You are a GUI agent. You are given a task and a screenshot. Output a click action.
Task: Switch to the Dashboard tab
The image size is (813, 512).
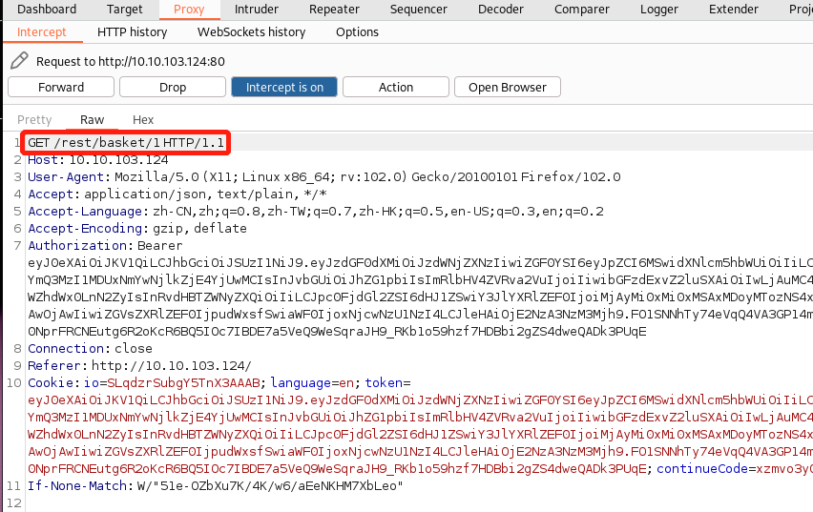pos(47,10)
